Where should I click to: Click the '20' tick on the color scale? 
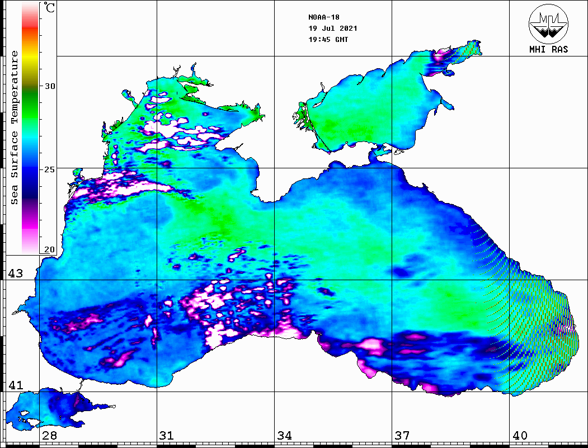[49, 249]
